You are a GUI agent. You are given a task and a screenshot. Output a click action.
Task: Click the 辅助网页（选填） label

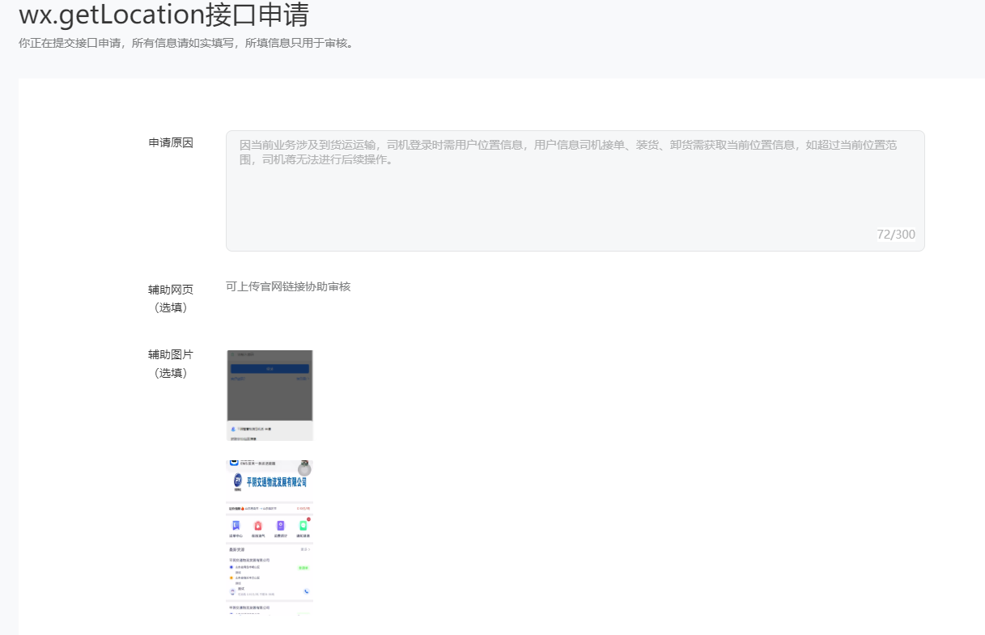(171, 298)
